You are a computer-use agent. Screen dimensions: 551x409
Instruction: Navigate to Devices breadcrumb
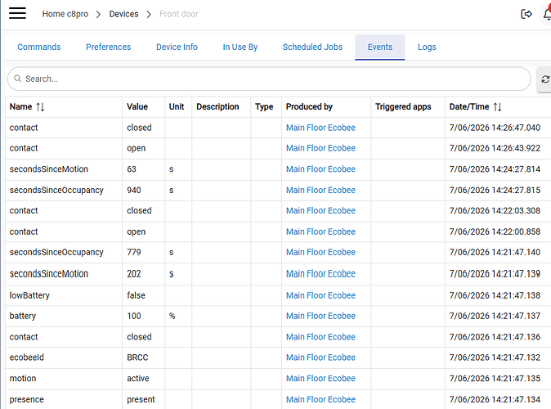pyautogui.click(x=123, y=14)
